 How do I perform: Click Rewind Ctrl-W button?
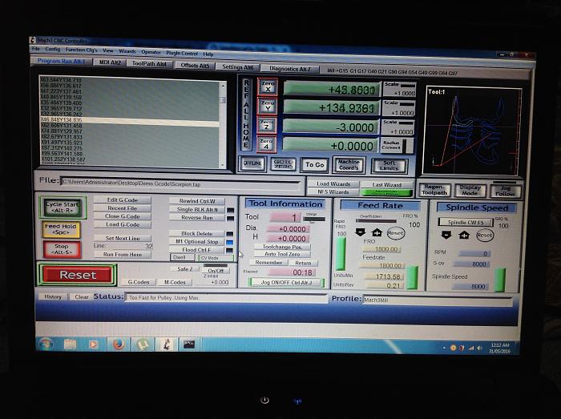[x=197, y=201]
